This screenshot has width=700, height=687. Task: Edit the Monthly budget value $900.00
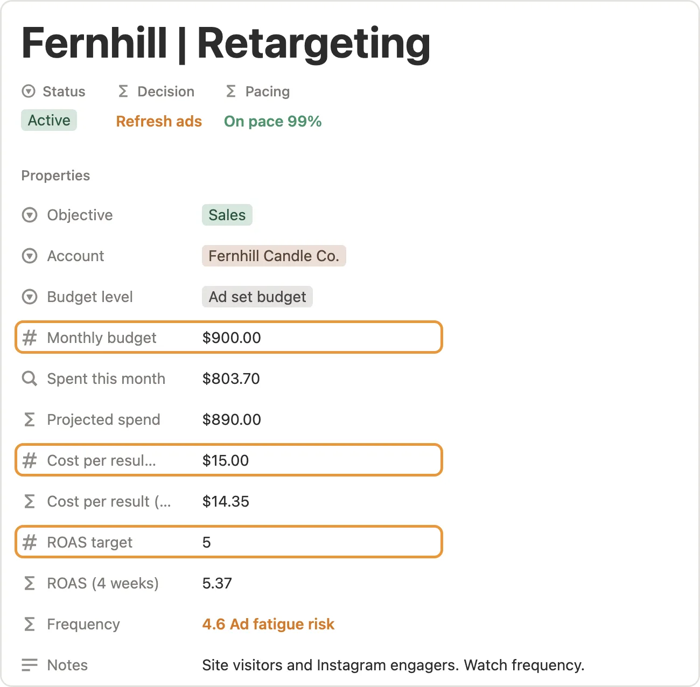pos(232,338)
